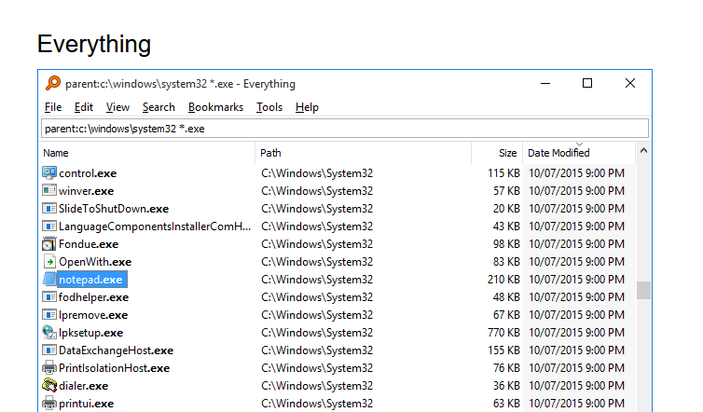Screen dimensions: 703x412
Task: Click the 770 KB size of lpksetup.exe
Action: [x=503, y=333]
